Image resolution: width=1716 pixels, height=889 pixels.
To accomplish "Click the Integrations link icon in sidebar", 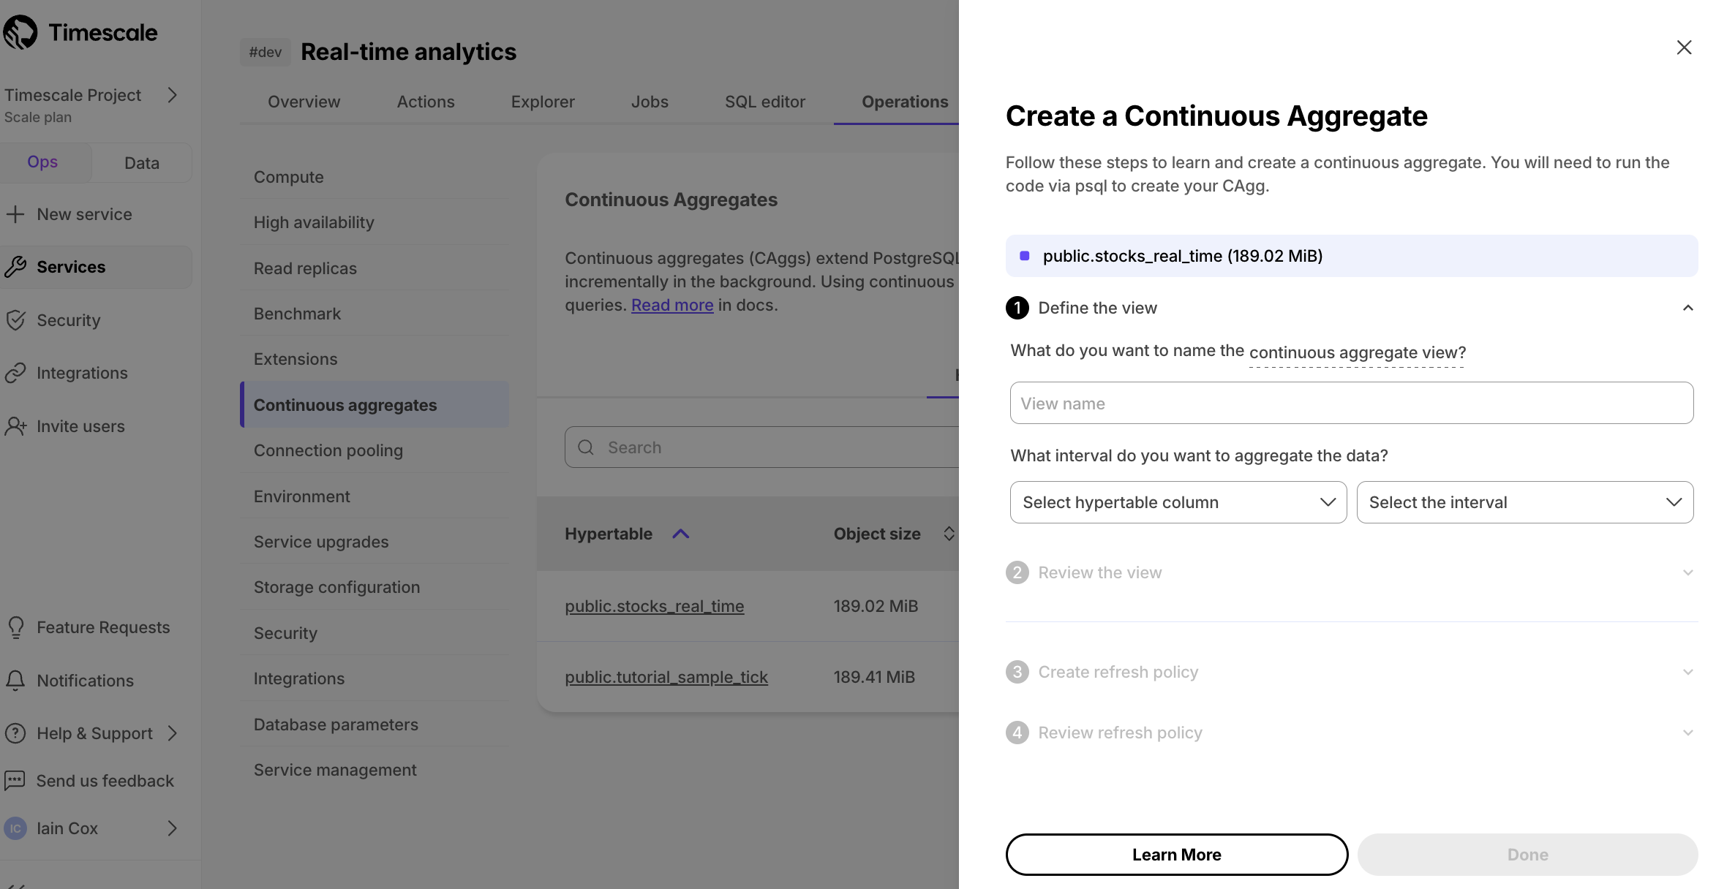I will [15, 373].
